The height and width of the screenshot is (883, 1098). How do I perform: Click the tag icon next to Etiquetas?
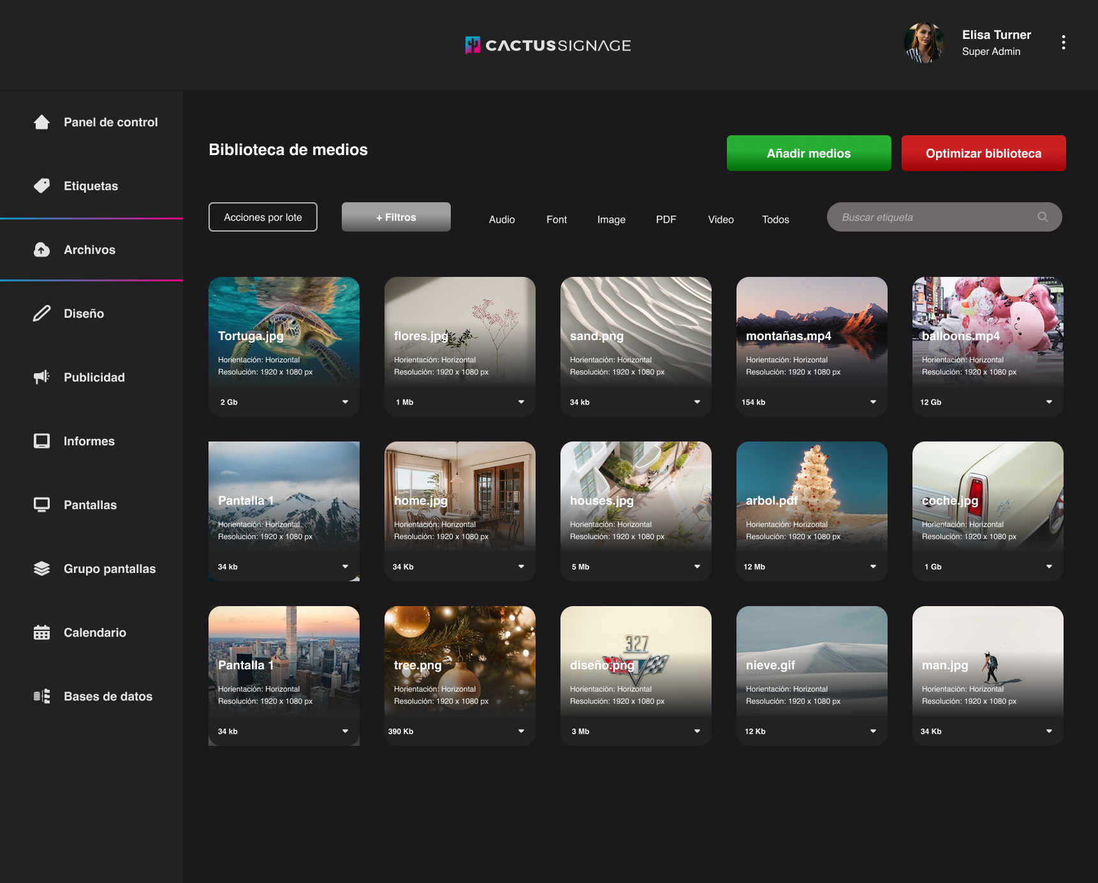coord(41,186)
